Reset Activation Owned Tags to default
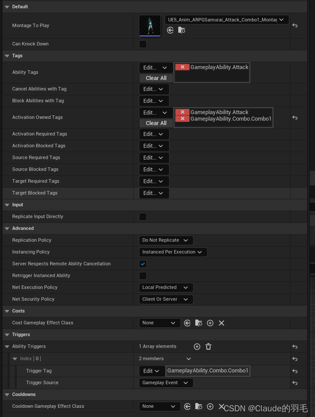Image resolution: width=315 pixels, height=417 pixels. coord(295,118)
